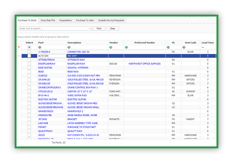Open part link ELECTRIC GUITAR
The width and height of the screenshot is (233, 163).
coord(48,99)
